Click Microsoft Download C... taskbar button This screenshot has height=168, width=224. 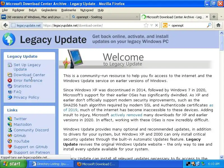pos(96,164)
